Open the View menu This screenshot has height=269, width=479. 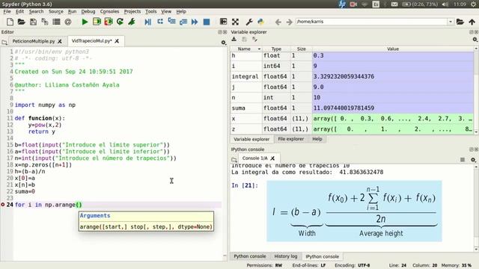coord(166,11)
